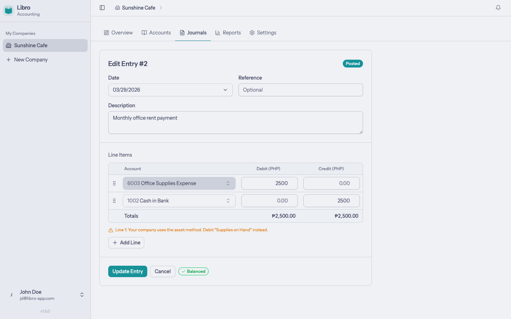Open the notifications bell
The image size is (511, 319).
click(x=498, y=8)
